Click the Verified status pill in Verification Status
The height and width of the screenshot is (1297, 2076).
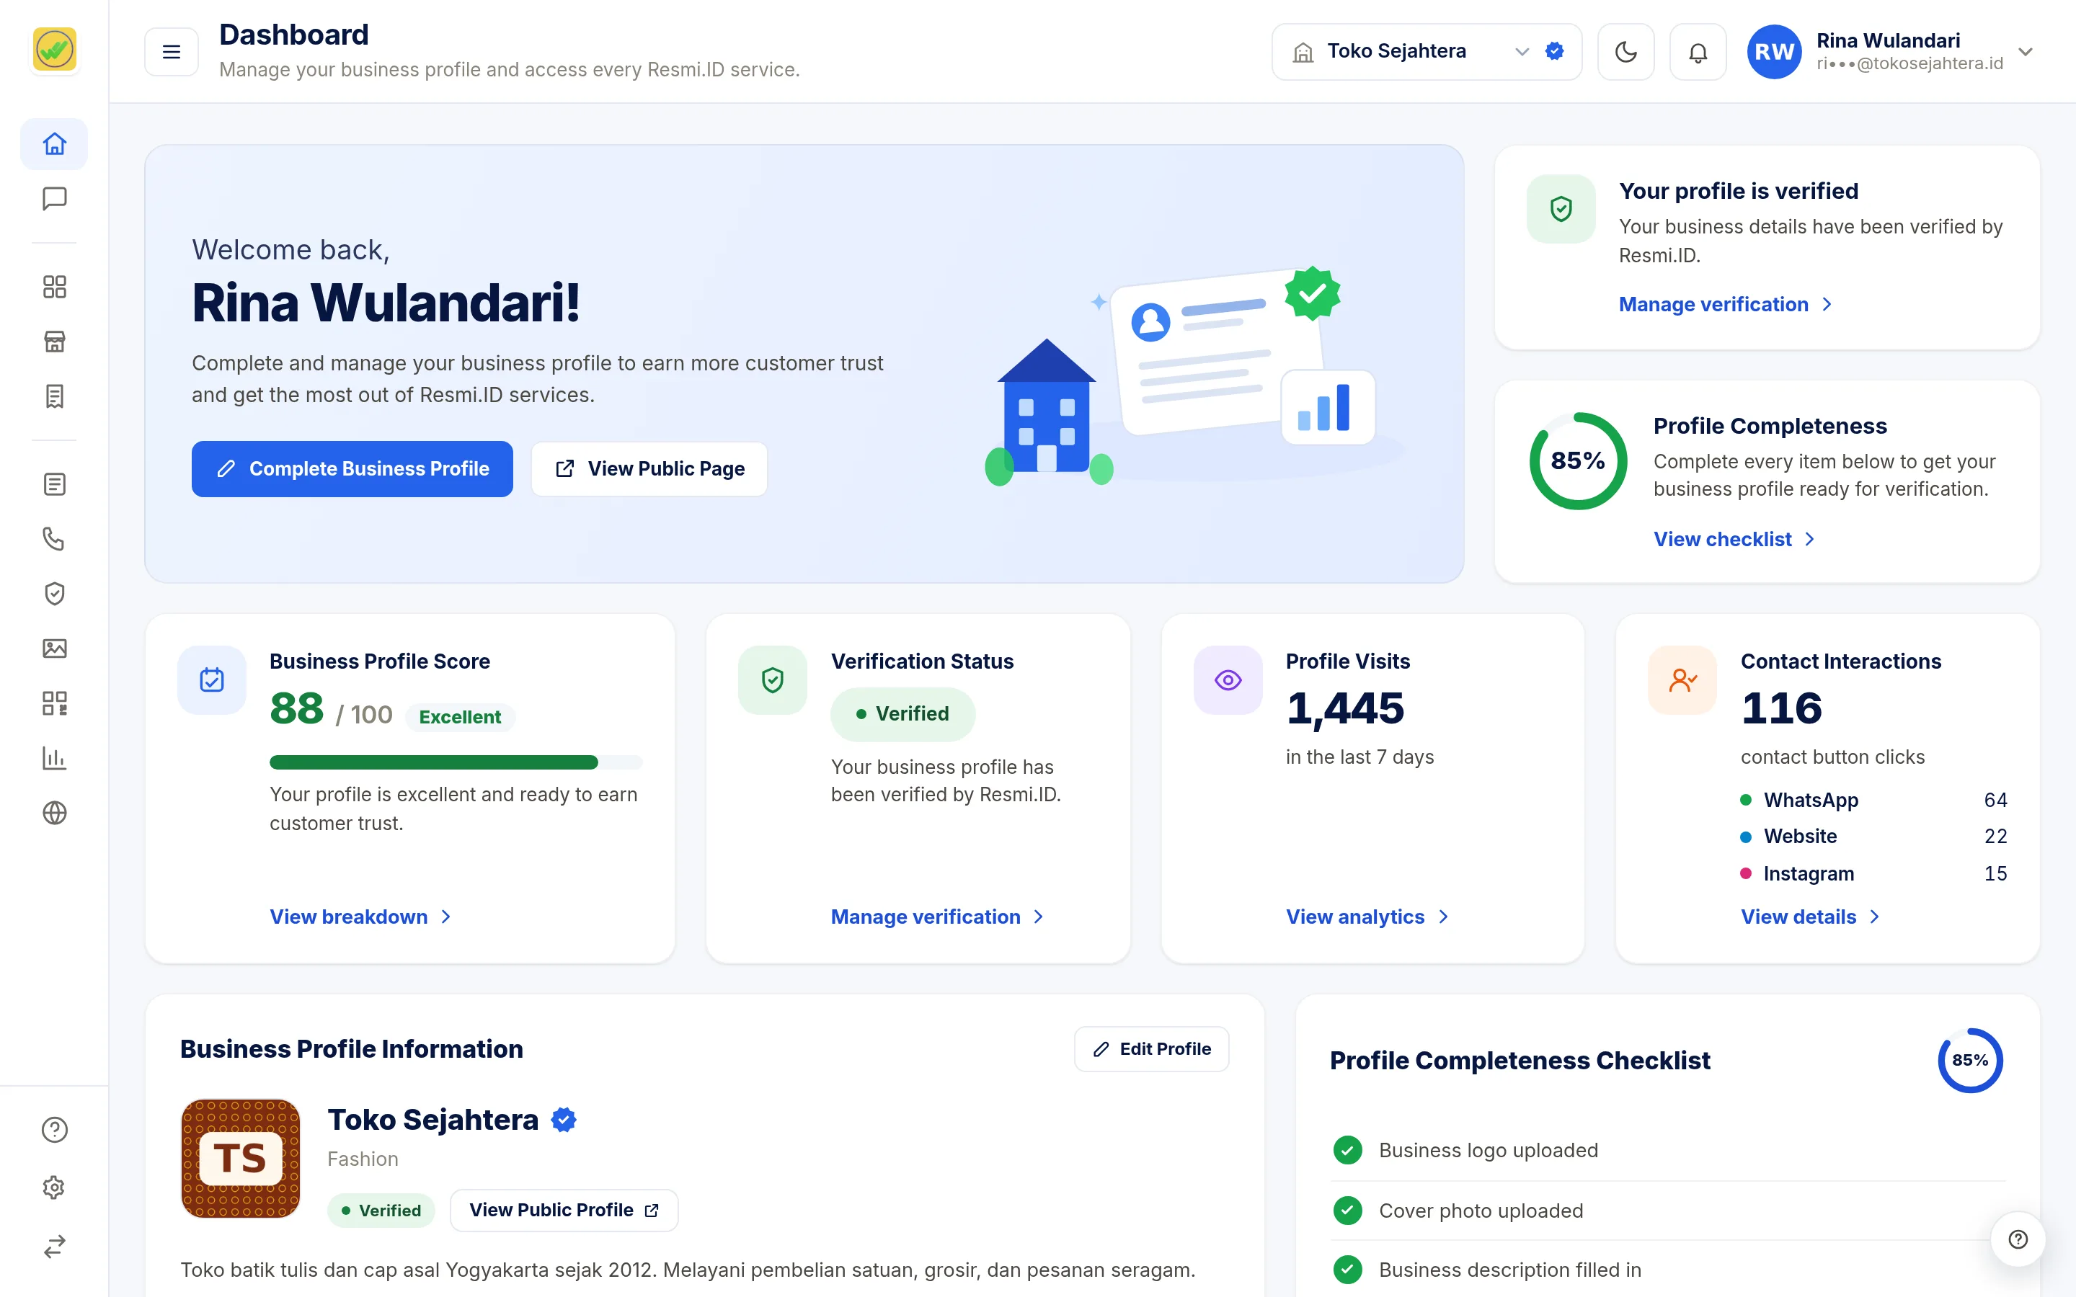(x=902, y=713)
